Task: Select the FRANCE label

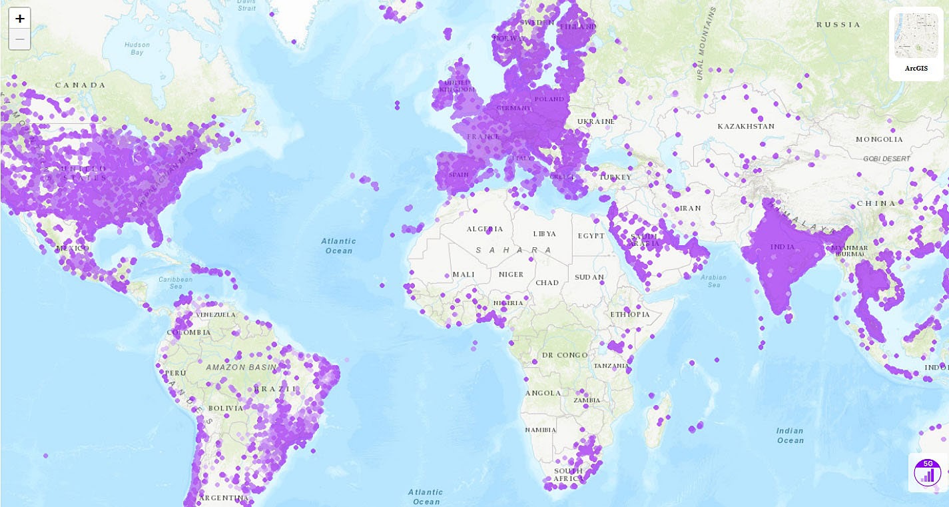Action: point(483,137)
